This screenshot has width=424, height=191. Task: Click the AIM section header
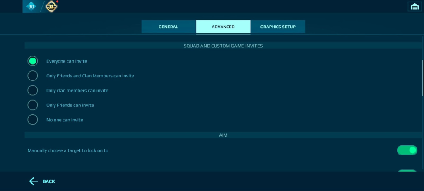tap(223, 135)
